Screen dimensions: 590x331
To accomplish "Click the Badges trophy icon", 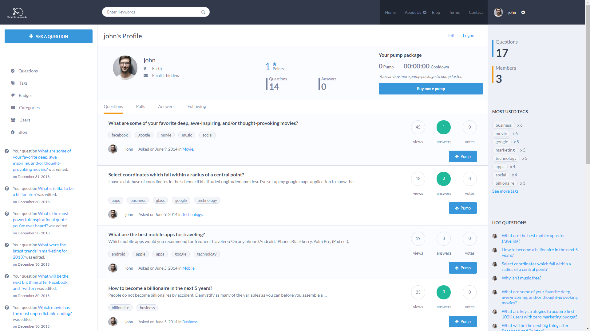I will (x=13, y=95).
